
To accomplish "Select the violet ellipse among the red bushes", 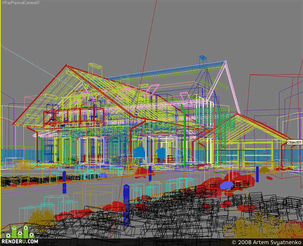I will tap(226, 185).
